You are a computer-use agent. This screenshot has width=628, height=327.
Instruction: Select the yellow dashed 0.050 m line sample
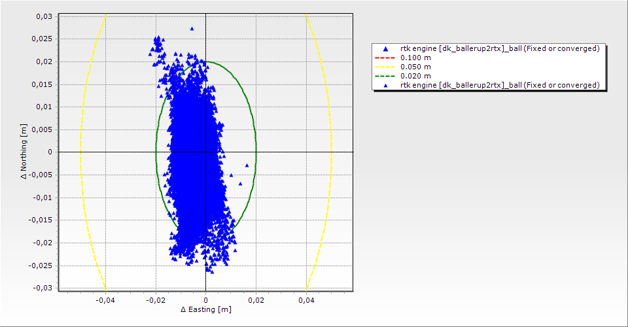[x=385, y=67]
